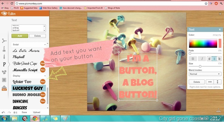Click the layers merge icon near Save
The image size is (224, 122).
click(x=15, y=113)
